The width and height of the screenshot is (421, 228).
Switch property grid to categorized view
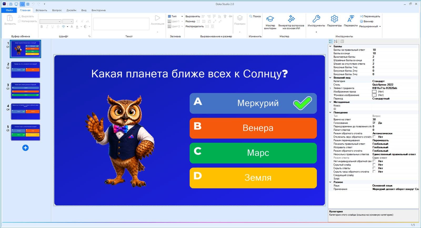(331, 41)
